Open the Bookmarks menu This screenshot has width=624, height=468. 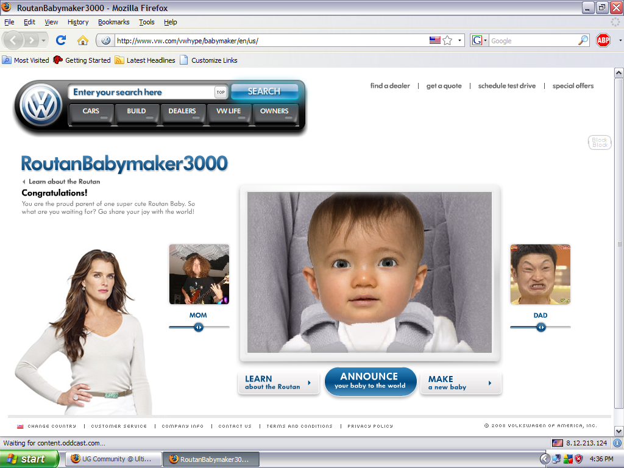114,22
